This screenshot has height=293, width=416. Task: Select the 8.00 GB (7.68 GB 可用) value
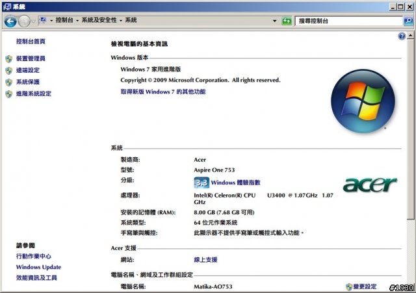coord(224,212)
